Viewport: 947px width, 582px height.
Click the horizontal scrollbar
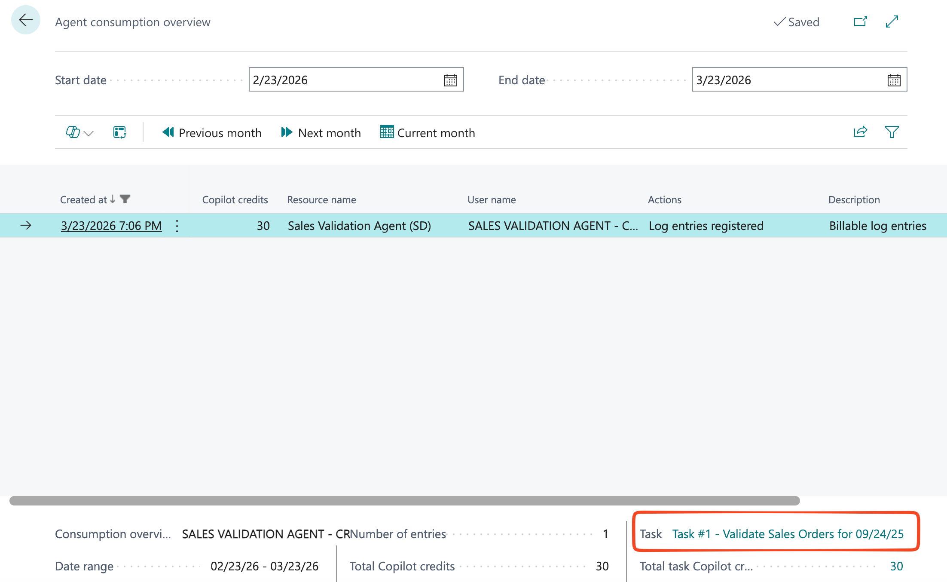click(x=404, y=501)
